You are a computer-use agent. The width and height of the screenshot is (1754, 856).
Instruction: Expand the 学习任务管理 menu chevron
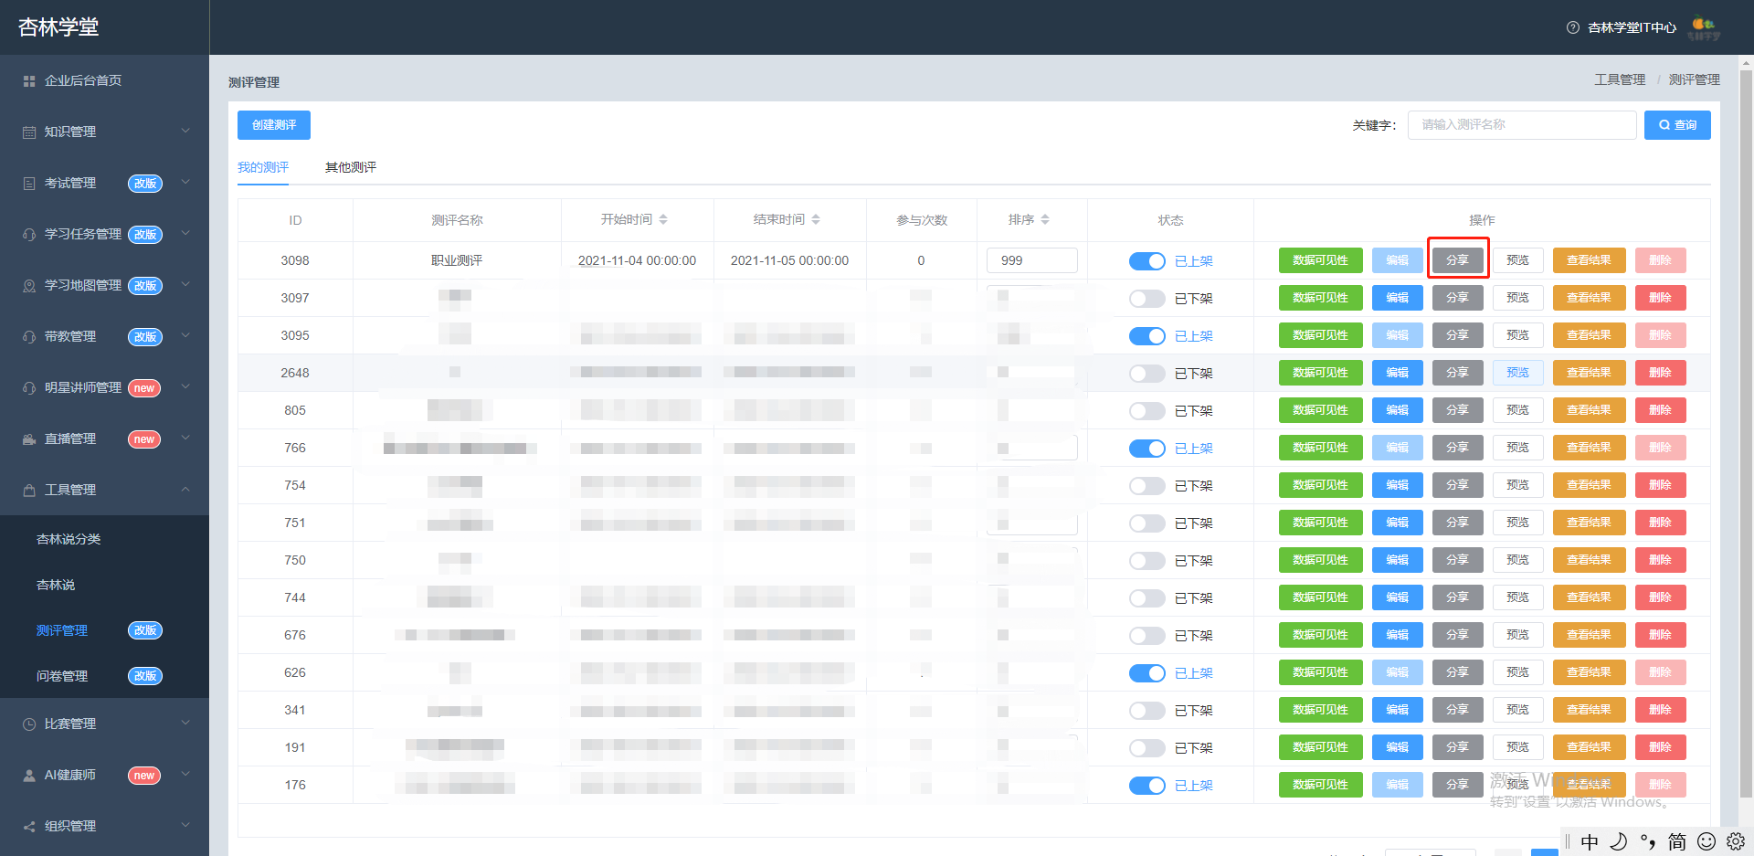185,234
